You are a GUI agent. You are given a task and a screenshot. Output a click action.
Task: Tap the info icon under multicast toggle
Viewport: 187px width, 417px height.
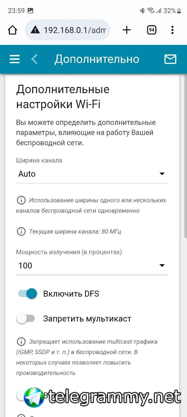click(21, 342)
